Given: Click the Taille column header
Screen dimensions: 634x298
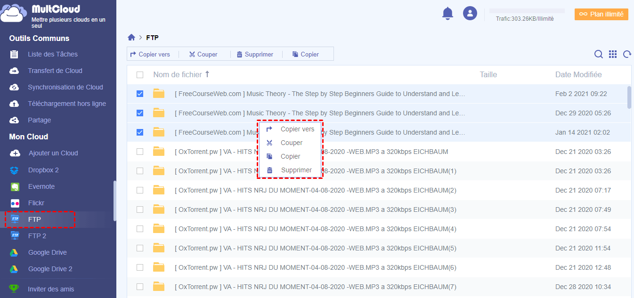Looking at the screenshot, I should 488,74.
